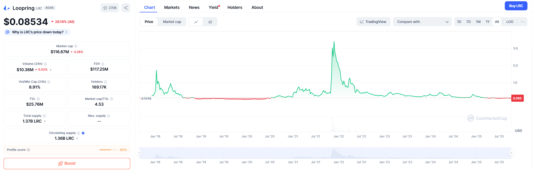Expand the Total supply chevron

point(45,121)
